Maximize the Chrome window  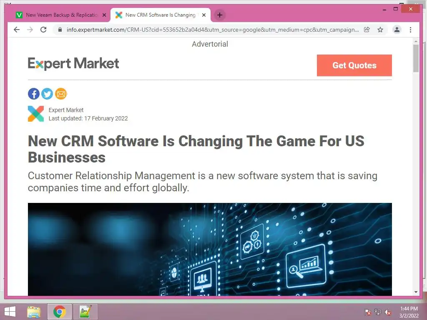396,9
